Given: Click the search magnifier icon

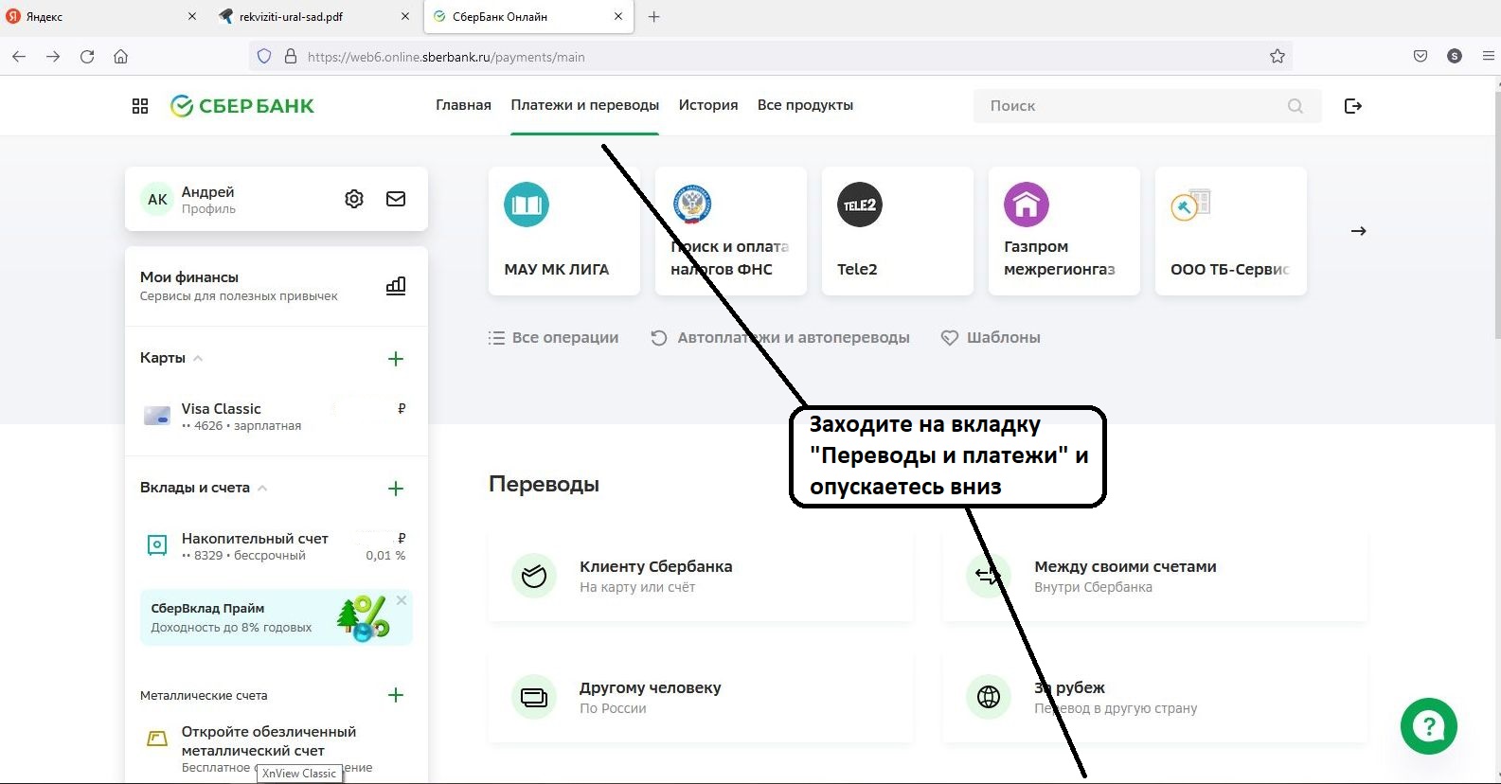Looking at the screenshot, I should pos(1296,106).
